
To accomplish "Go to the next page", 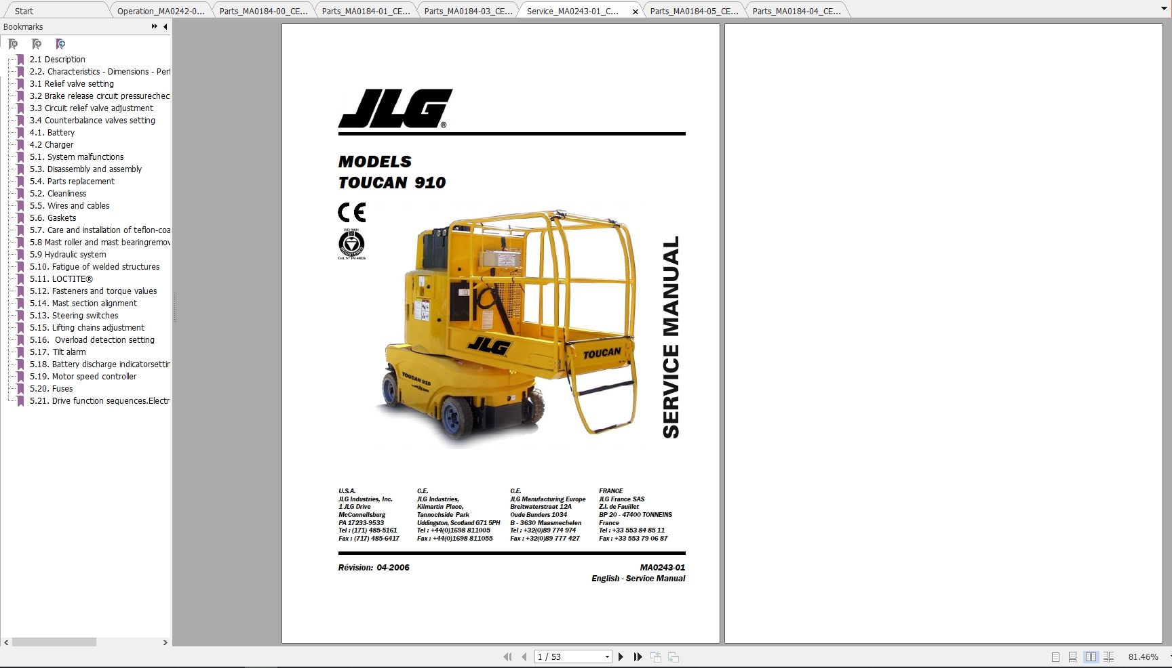I will pos(621,656).
